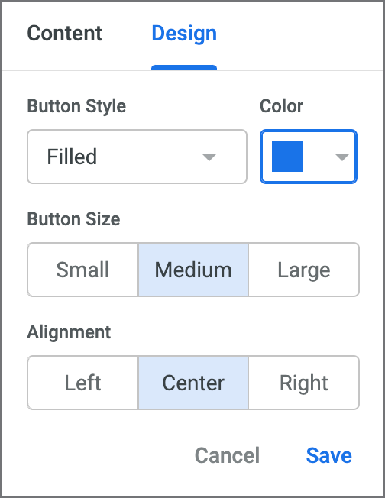The image size is (385, 498).
Task: Set button size to Small
Action: (83, 270)
